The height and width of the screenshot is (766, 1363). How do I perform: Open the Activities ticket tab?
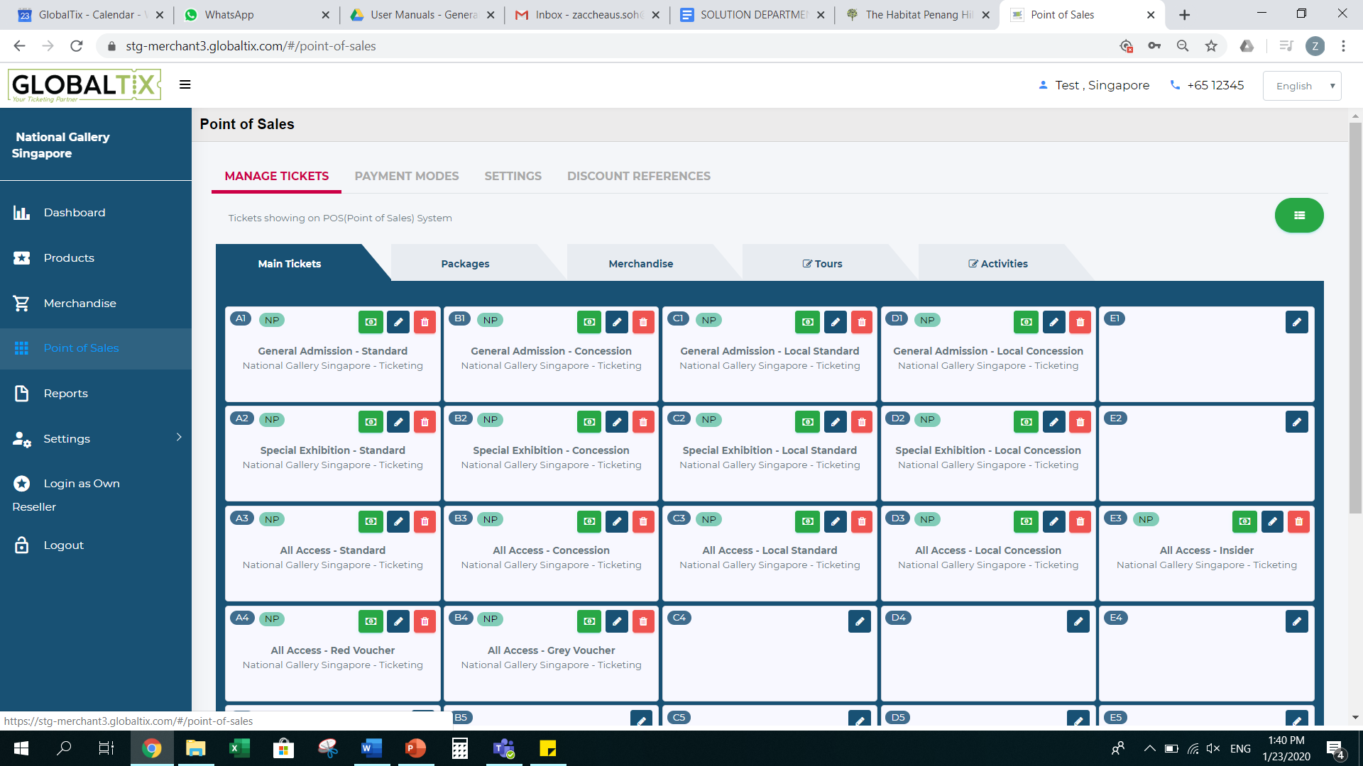tap(997, 264)
